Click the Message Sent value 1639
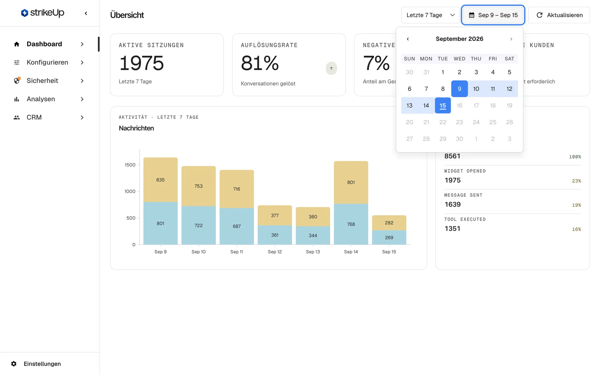Screen dimensions: 600x375 (452, 204)
